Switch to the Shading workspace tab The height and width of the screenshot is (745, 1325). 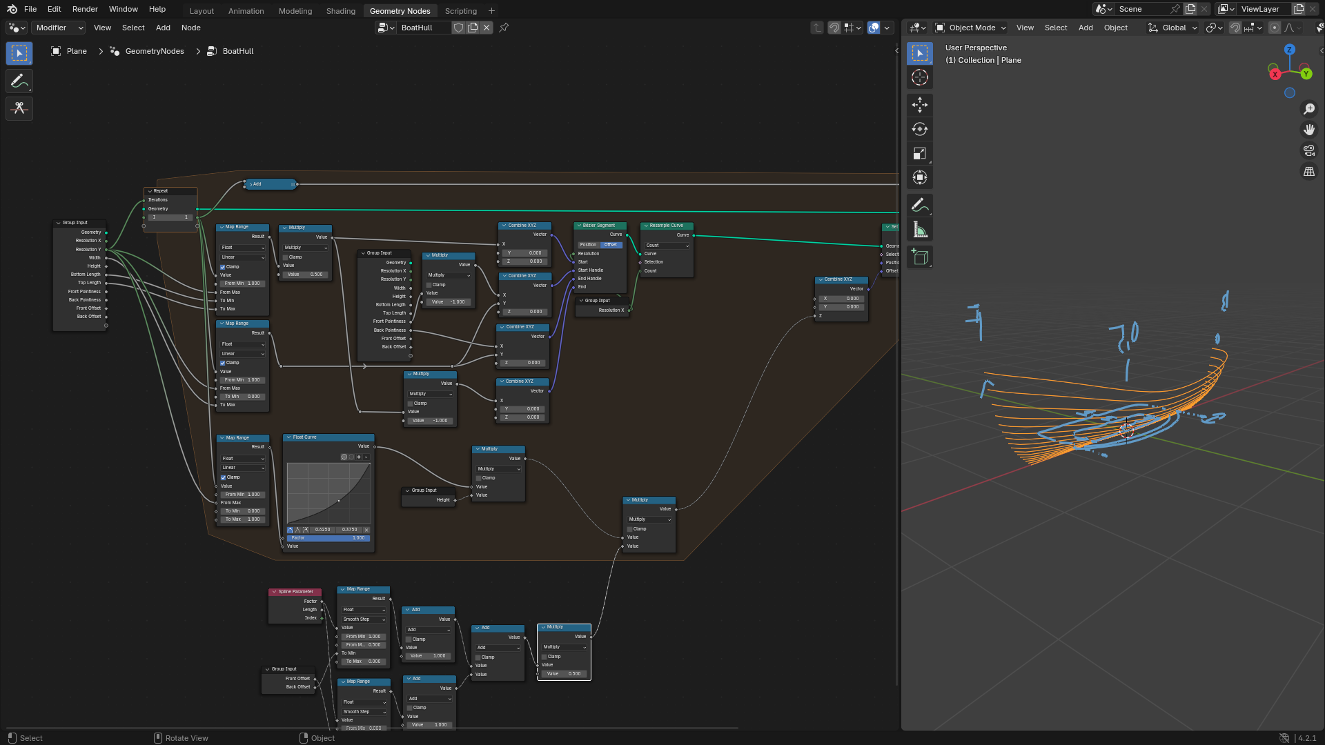341,11
